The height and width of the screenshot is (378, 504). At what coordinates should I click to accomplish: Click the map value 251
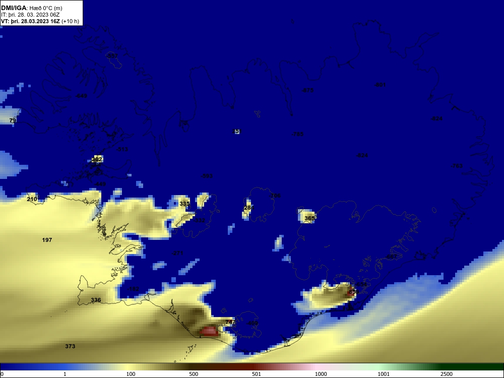(236, 131)
